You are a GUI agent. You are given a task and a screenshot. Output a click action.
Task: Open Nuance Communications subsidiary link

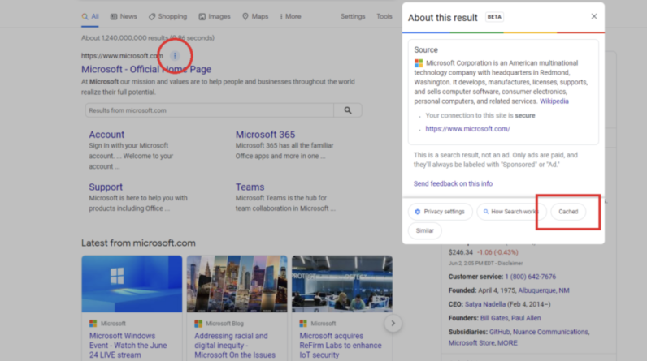point(550,332)
